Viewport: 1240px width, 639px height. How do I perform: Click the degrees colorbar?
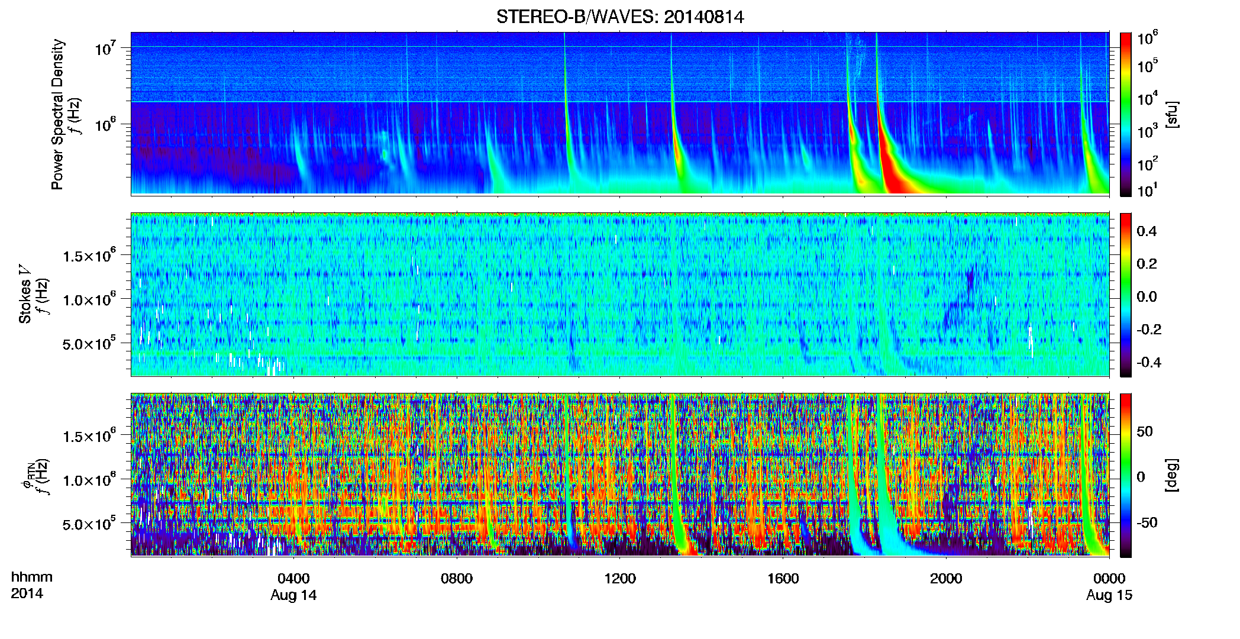coord(1126,475)
